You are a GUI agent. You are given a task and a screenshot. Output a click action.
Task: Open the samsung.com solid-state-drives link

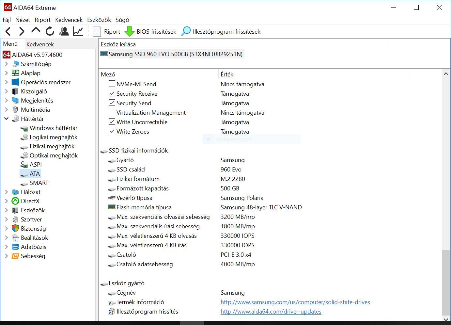(x=295, y=302)
